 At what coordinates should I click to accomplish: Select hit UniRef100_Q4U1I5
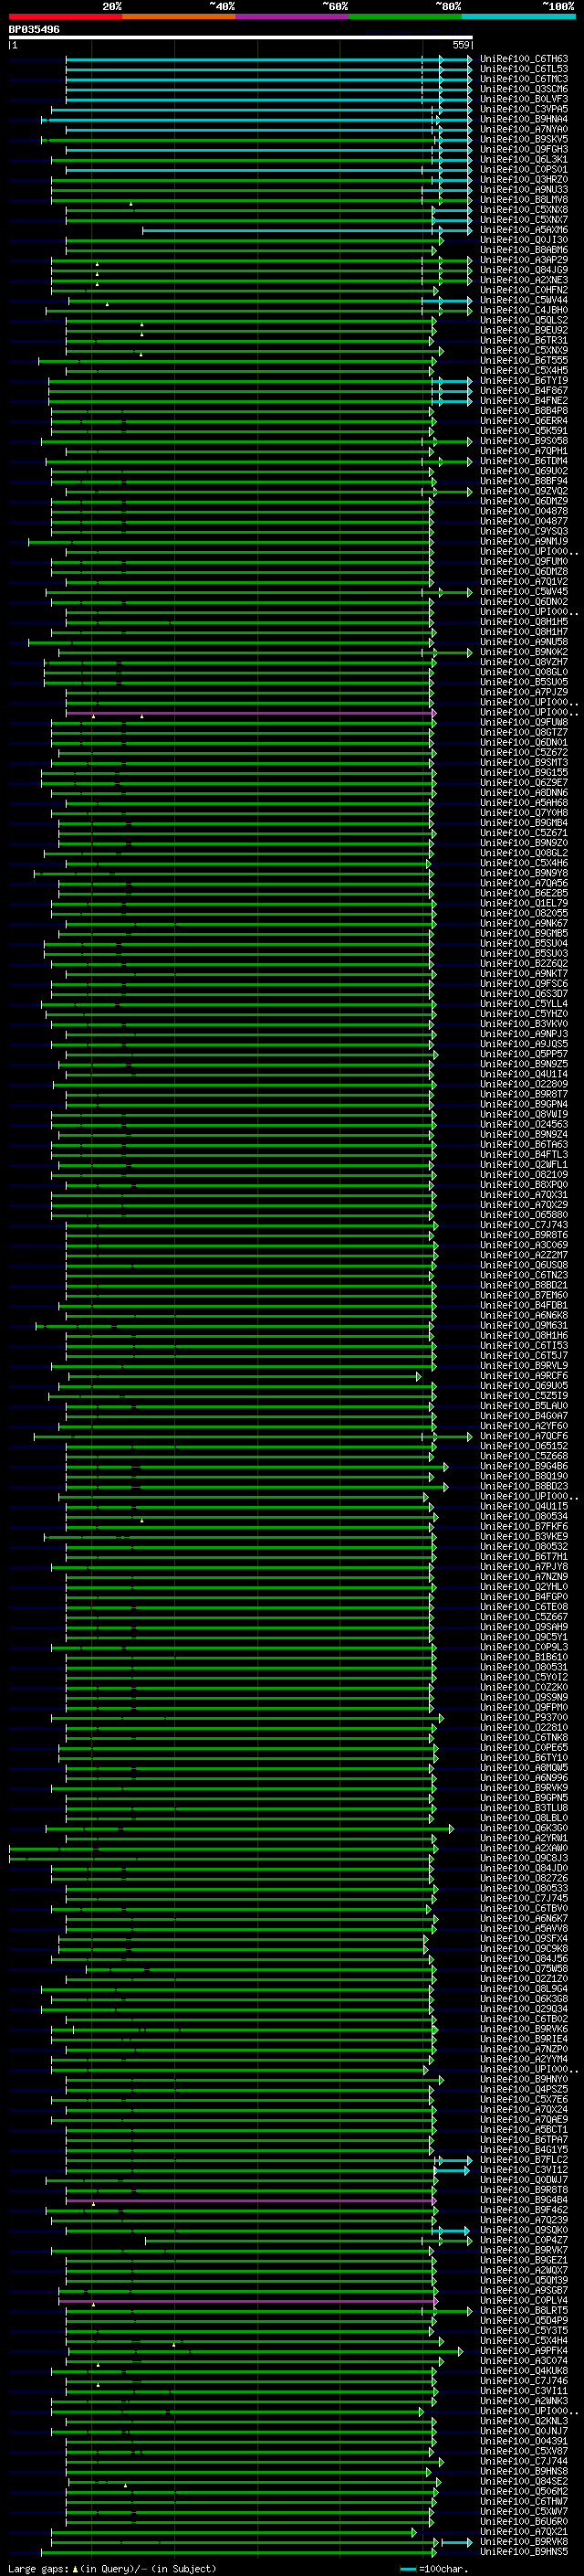coord(524,1506)
